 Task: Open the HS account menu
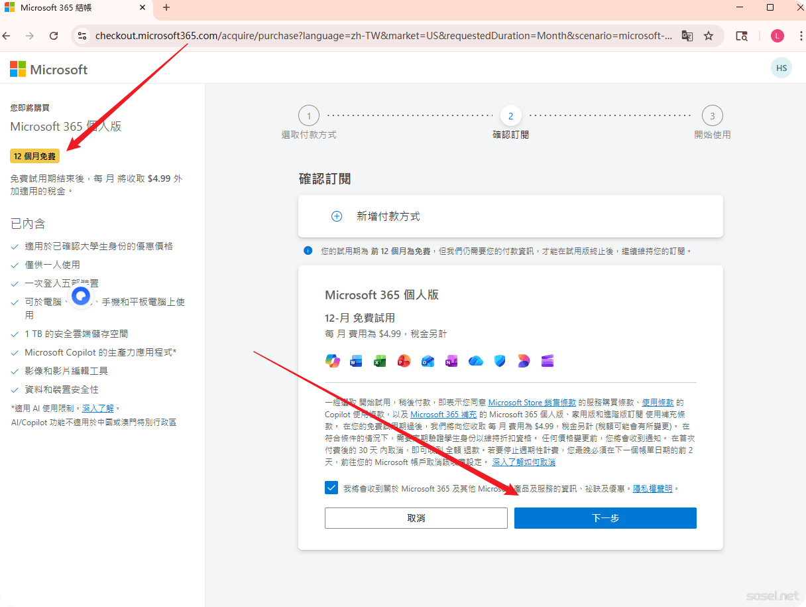(781, 68)
